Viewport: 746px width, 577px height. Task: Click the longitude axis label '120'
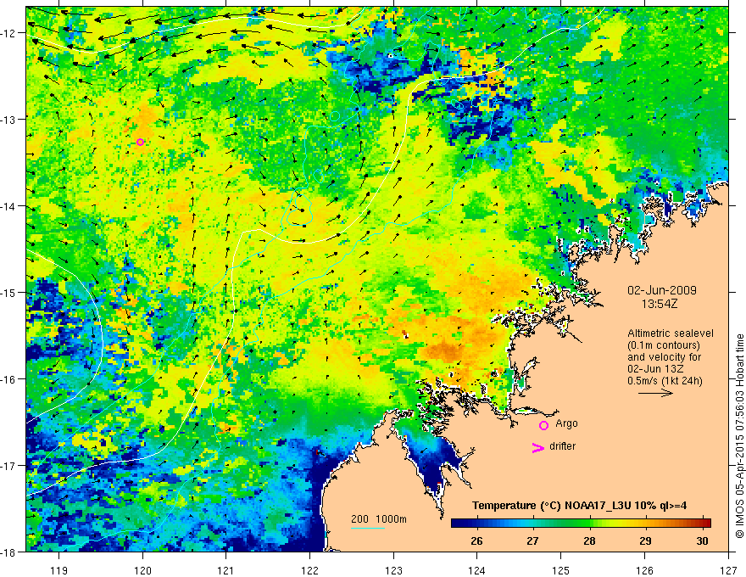(142, 570)
